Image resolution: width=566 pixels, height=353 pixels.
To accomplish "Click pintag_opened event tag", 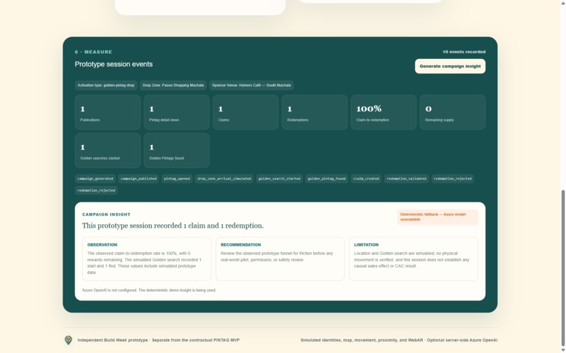I will click(177, 179).
